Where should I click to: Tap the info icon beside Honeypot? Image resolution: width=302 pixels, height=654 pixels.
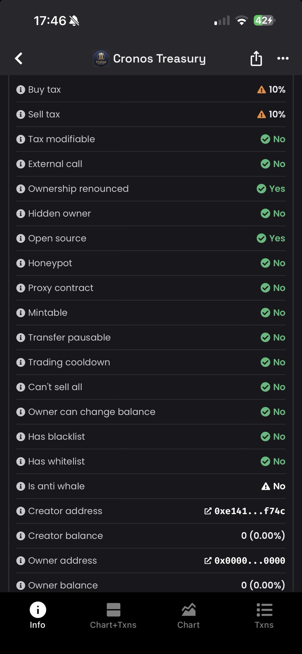pyautogui.click(x=20, y=263)
